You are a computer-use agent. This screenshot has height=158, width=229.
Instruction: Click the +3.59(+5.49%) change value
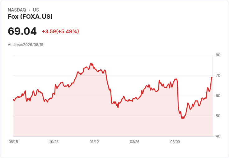[x=60, y=31]
